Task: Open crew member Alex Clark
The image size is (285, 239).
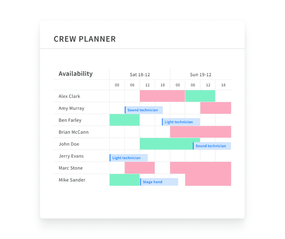Action: [69, 96]
